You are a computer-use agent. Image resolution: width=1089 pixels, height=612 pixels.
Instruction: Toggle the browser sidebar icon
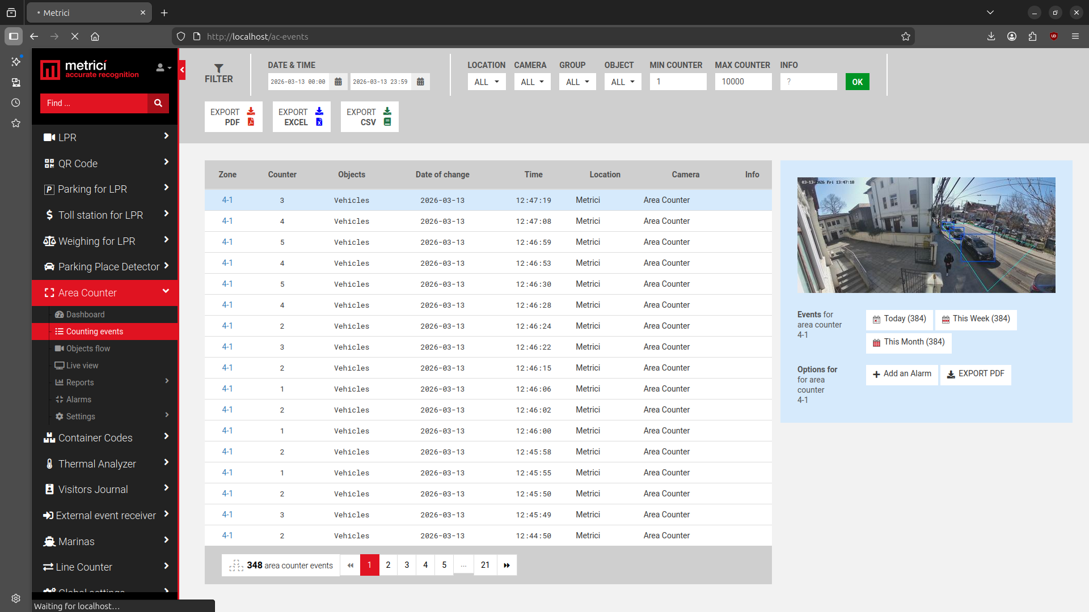point(14,36)
